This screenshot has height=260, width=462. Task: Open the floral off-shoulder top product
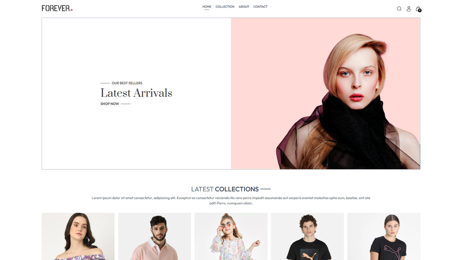point(78,237)
